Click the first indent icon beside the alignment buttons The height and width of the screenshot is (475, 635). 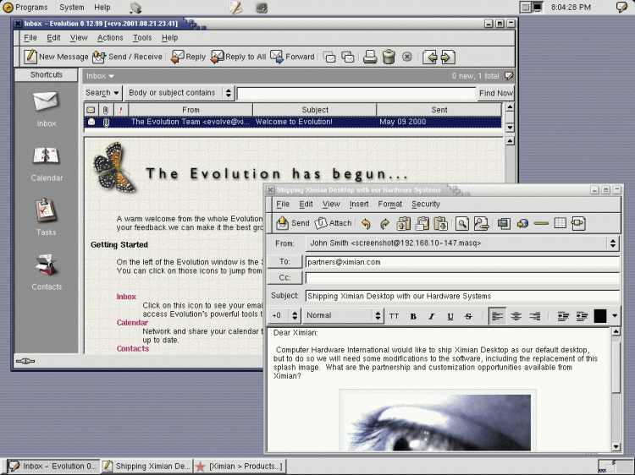tap(563, 316)
